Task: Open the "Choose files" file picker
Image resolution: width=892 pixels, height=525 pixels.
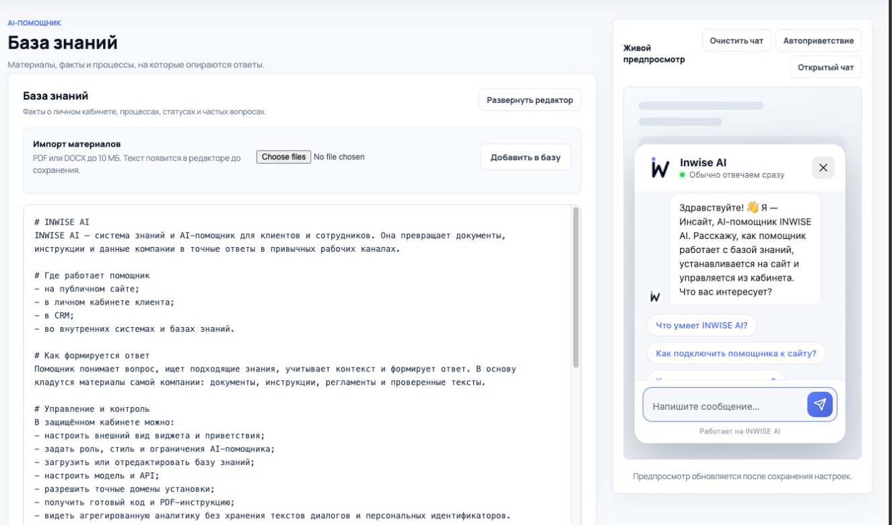Action: [283, 157]
